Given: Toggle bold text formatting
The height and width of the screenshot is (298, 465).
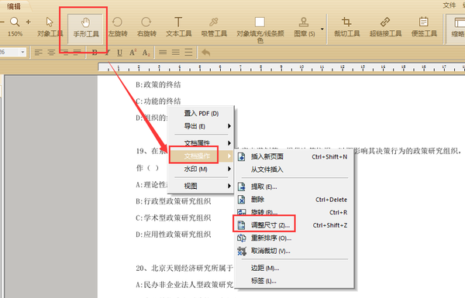Looking at the screenshot, I should [x=95, y=53].
